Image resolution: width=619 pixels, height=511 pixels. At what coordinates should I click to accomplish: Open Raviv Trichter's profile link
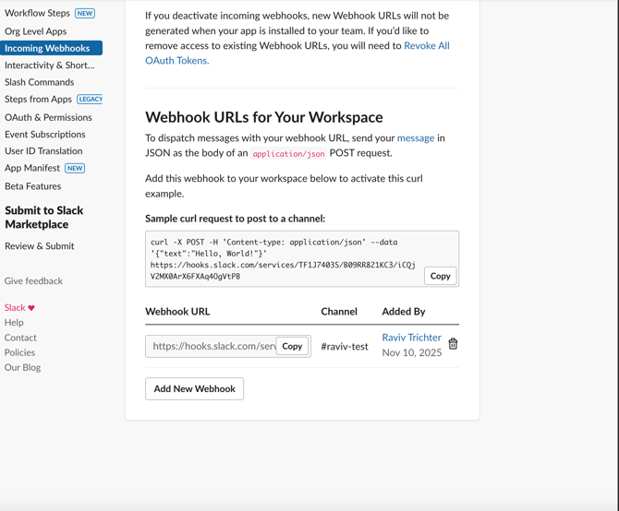coord(411,338)
